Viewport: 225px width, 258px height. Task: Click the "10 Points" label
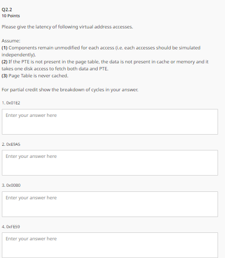11,16
